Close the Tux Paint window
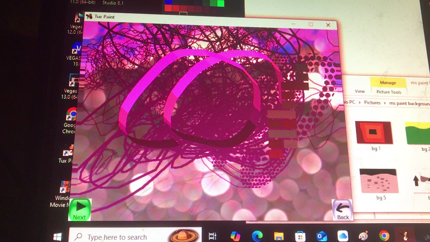 328,25
